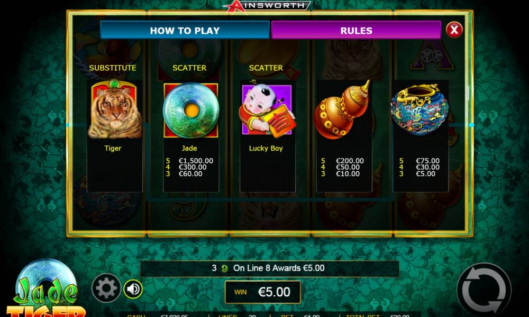Click the Tiger substitute symbol

115,109
